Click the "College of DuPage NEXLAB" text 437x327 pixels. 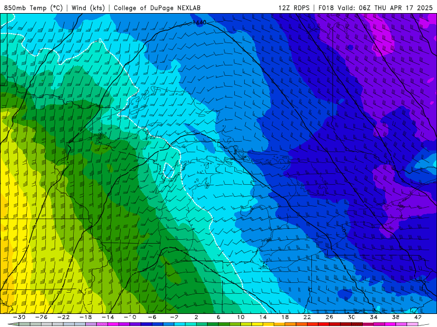[x=157, y=8]
